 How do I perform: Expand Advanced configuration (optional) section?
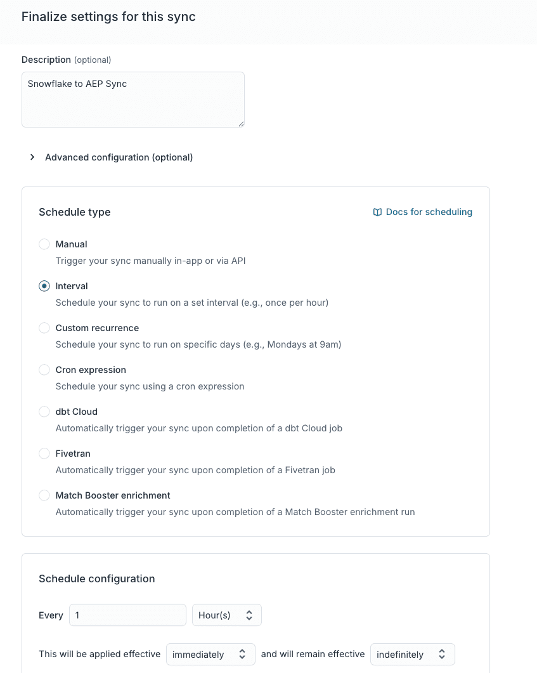tap(119, 157)
